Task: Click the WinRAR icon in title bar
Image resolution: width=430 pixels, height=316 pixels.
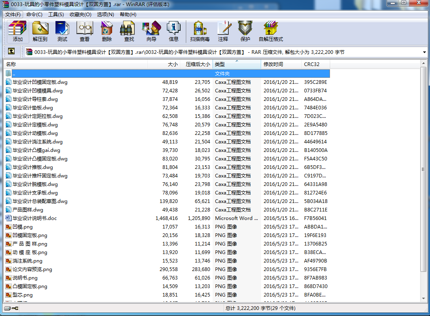Action: [6, 4]
